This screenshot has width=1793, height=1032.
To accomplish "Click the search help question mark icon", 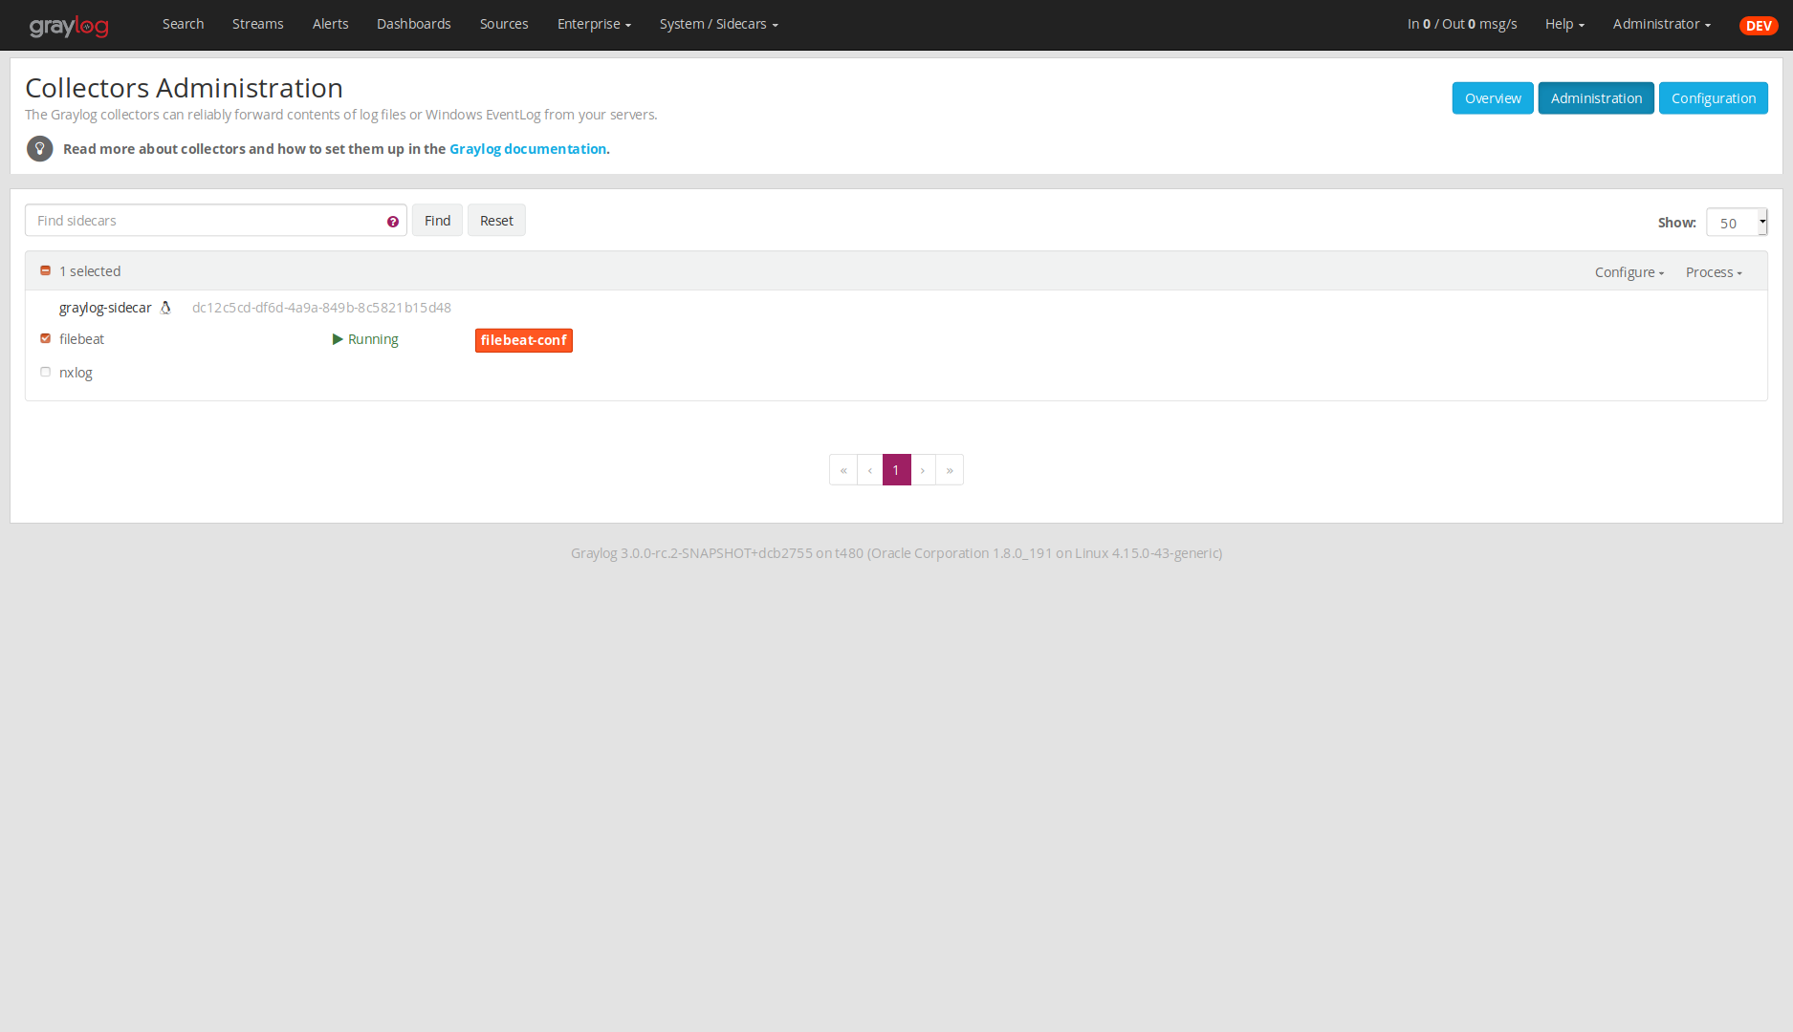I will click(x=393, y=222).
